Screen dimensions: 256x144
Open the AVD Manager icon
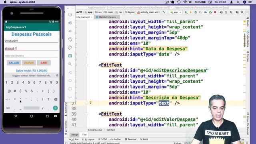coord(226,12)
